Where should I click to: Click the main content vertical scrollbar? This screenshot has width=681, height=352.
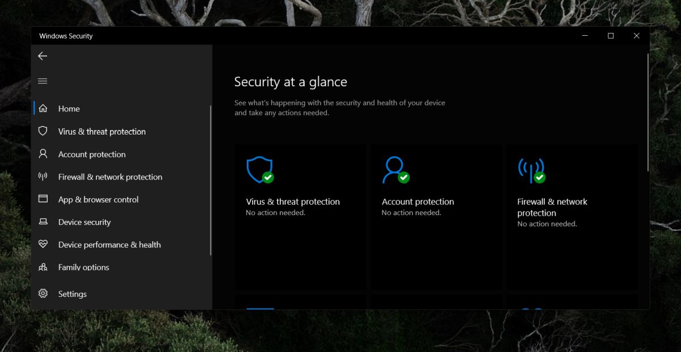pos(648,112)
